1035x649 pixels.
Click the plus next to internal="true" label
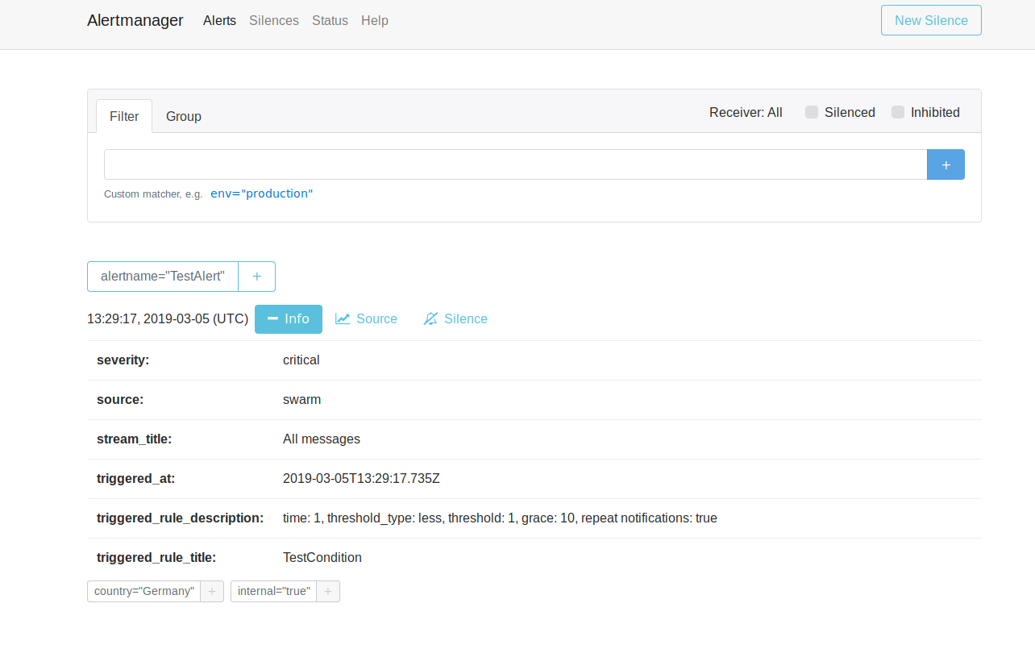(328, 591)
